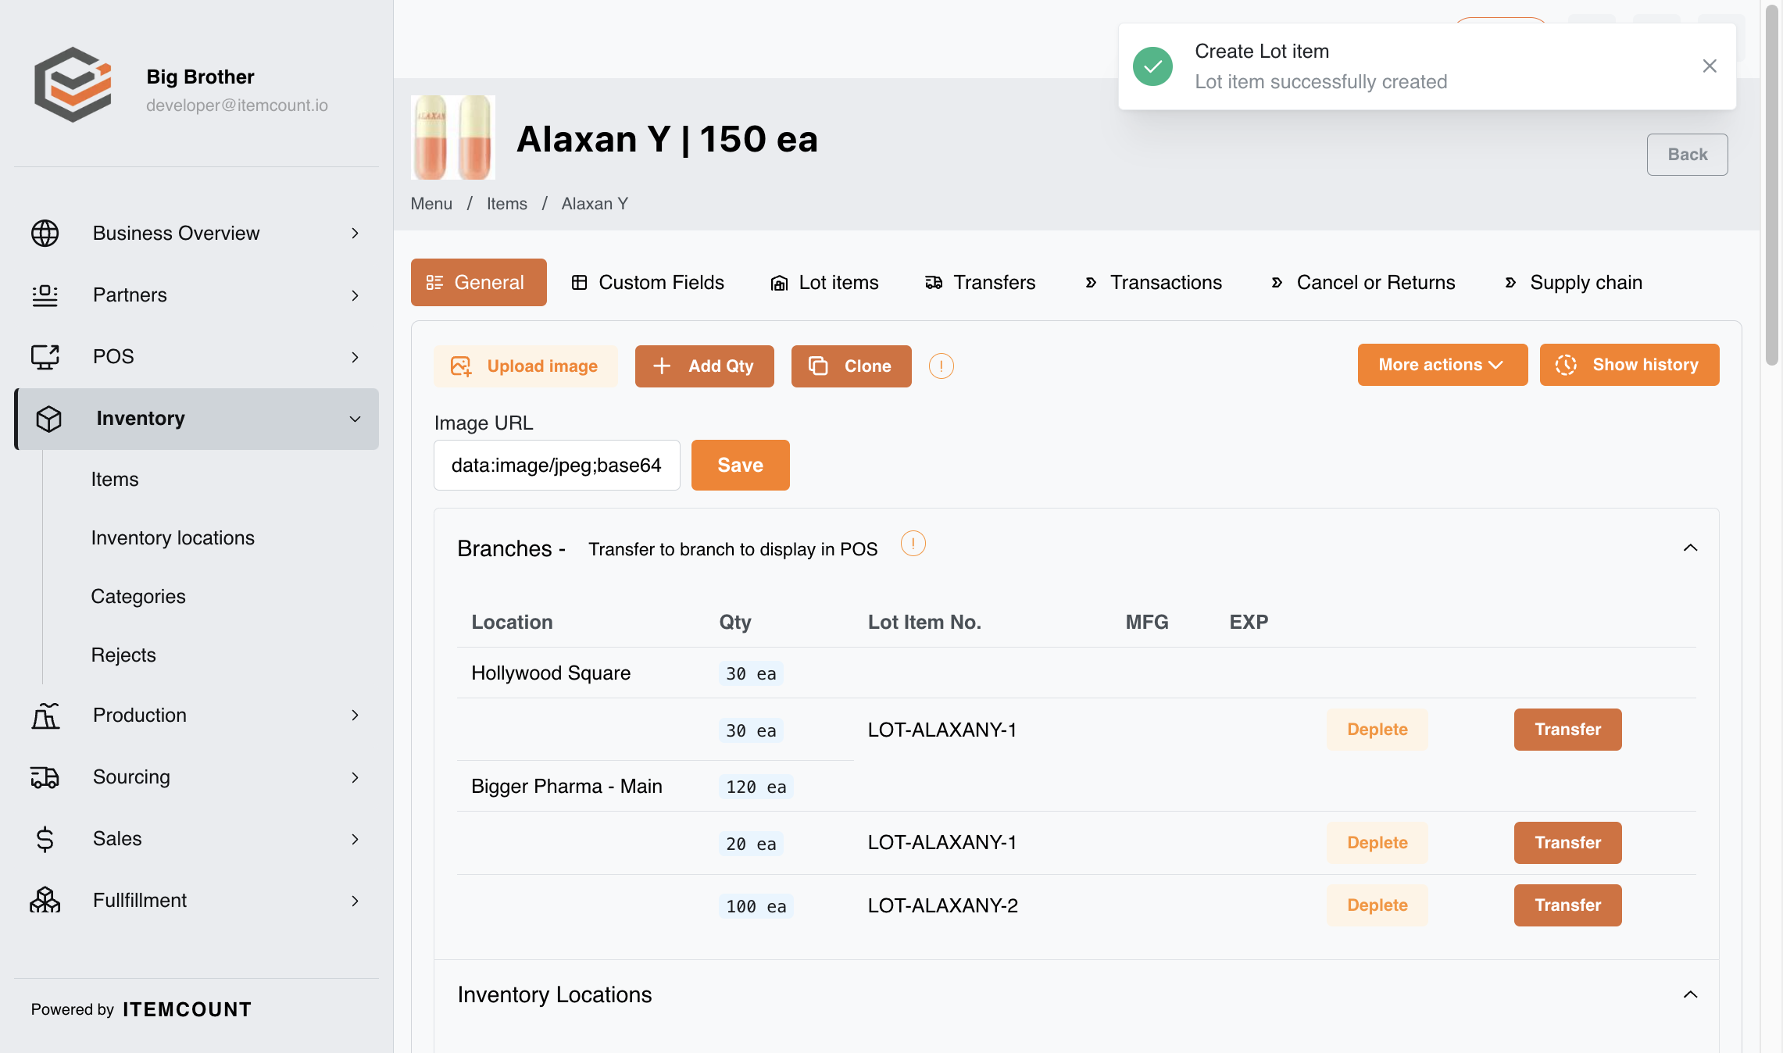
Task: Open Categories in sidebar
Action: coord(138,596)
